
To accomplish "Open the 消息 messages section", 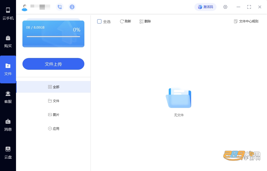I will point(8,125).
